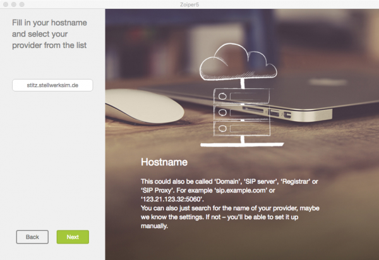The height and width of the screenshot is (260, 379).
Task: Focus the hostname field showing stitz.stellwerksim.de
Action: (x=52, y=85)
